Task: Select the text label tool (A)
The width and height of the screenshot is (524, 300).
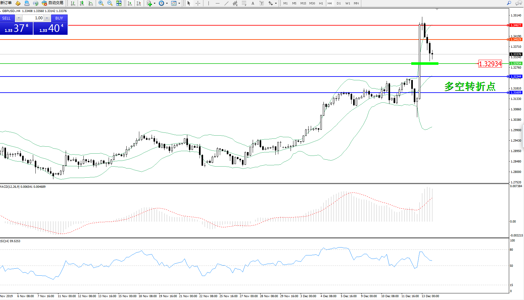Action: click(x=253, y=3)
